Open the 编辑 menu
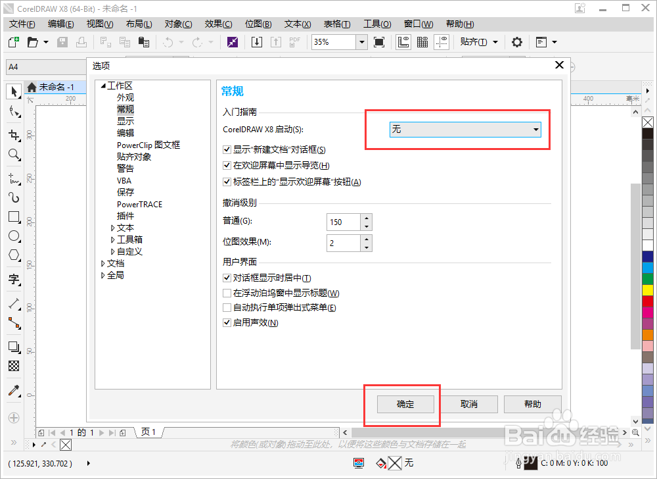This screenshot has width=657, height=479. click(60, 24)
